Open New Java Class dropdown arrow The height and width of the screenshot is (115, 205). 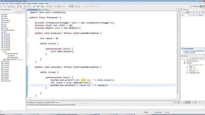pyautogui.click(x=53, y=6)
